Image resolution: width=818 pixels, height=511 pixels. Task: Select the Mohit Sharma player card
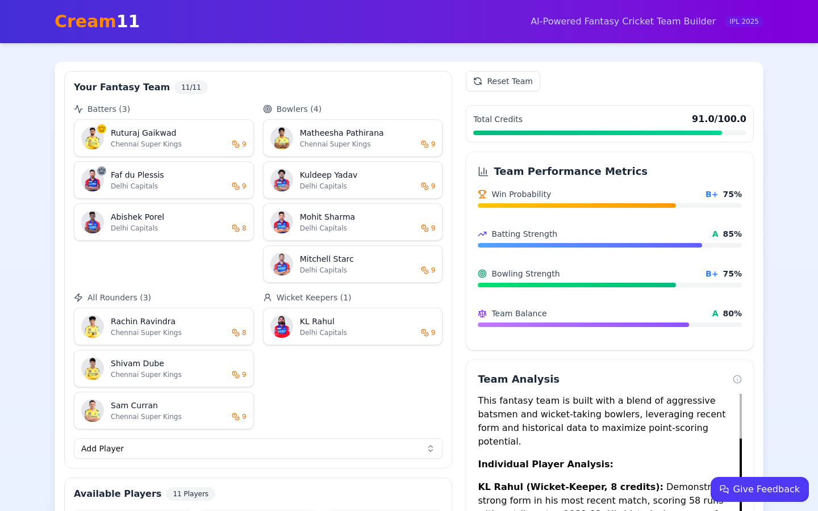(353, 222)
